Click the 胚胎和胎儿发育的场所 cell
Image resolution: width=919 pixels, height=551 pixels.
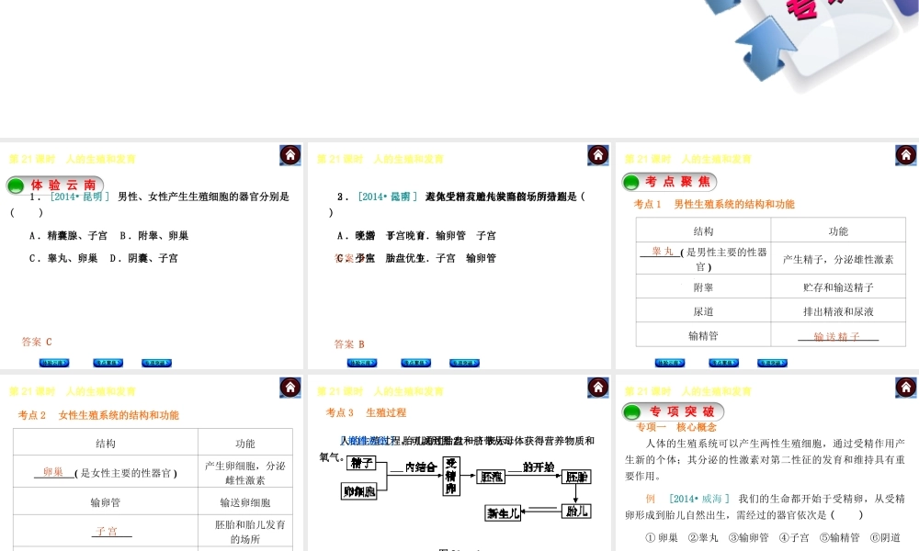tap(245, 531)
